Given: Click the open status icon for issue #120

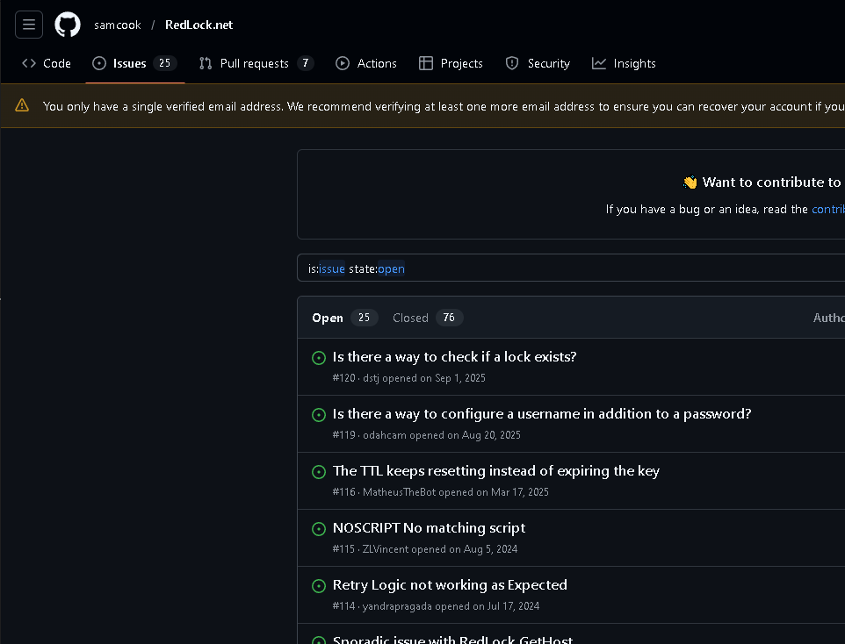Looking at the screenshot, I should click(319, 358).
